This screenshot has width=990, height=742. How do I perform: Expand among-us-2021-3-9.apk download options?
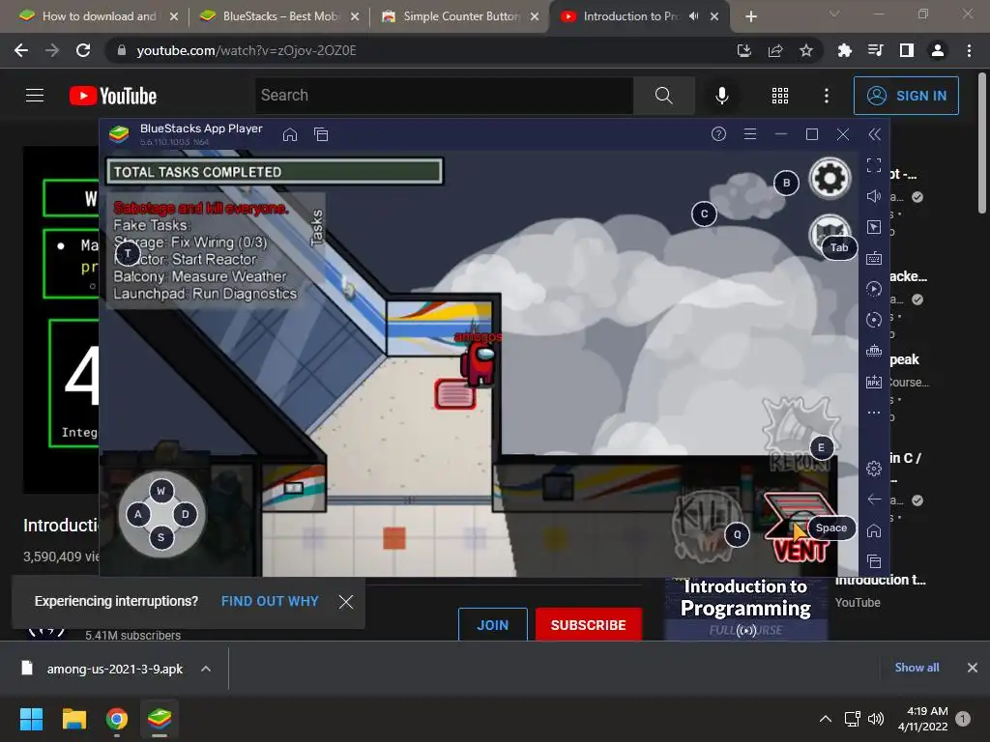click(206, 669)
